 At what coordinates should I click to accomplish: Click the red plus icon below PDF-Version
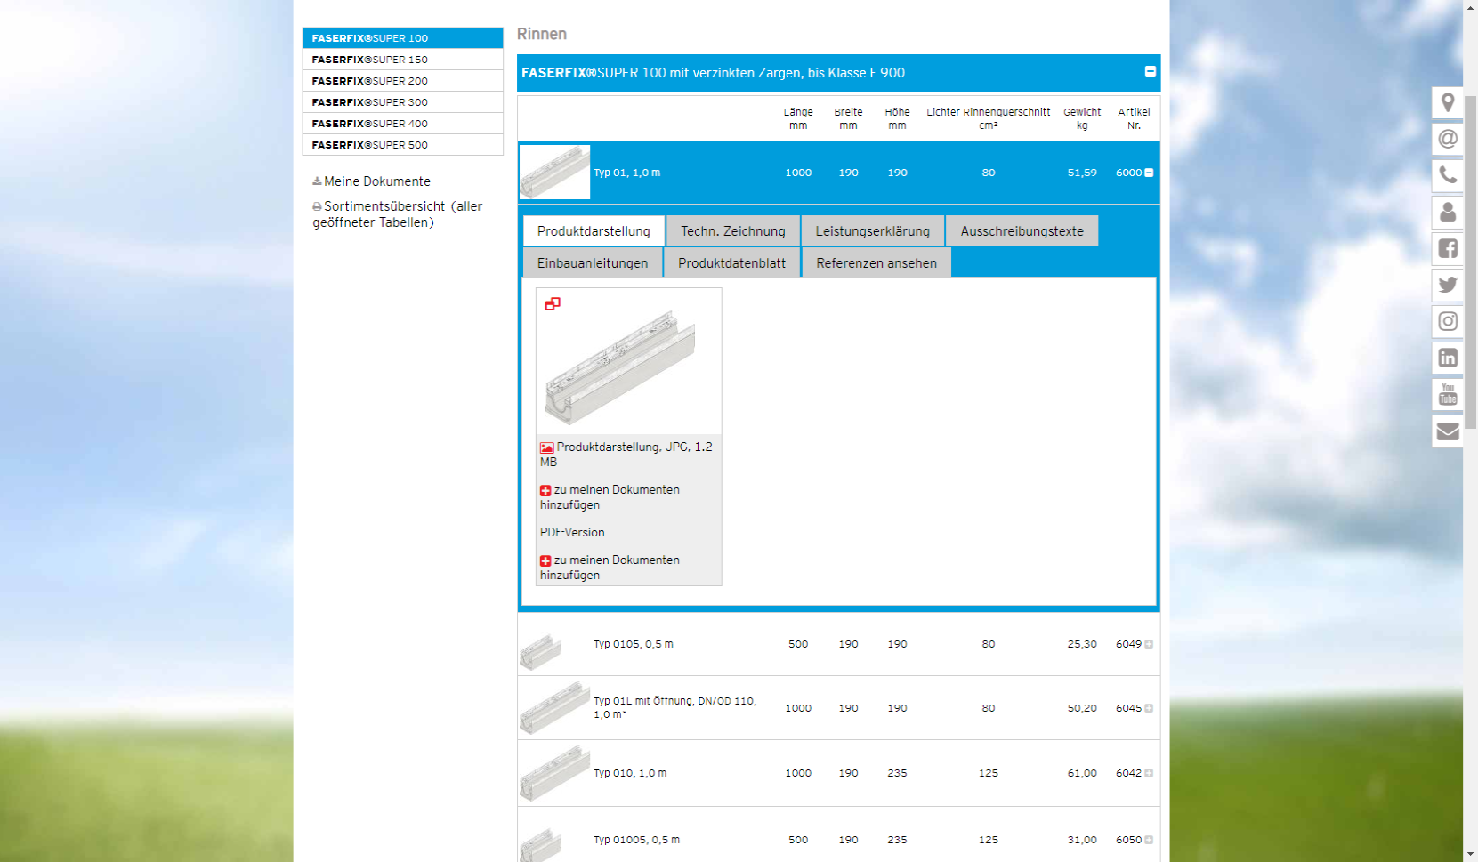pyautogui.click(x=545, y=560)
